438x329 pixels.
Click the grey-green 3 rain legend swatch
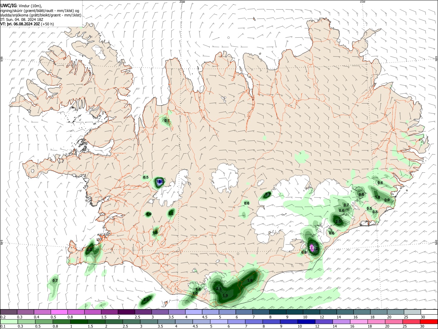pos(149,322)
